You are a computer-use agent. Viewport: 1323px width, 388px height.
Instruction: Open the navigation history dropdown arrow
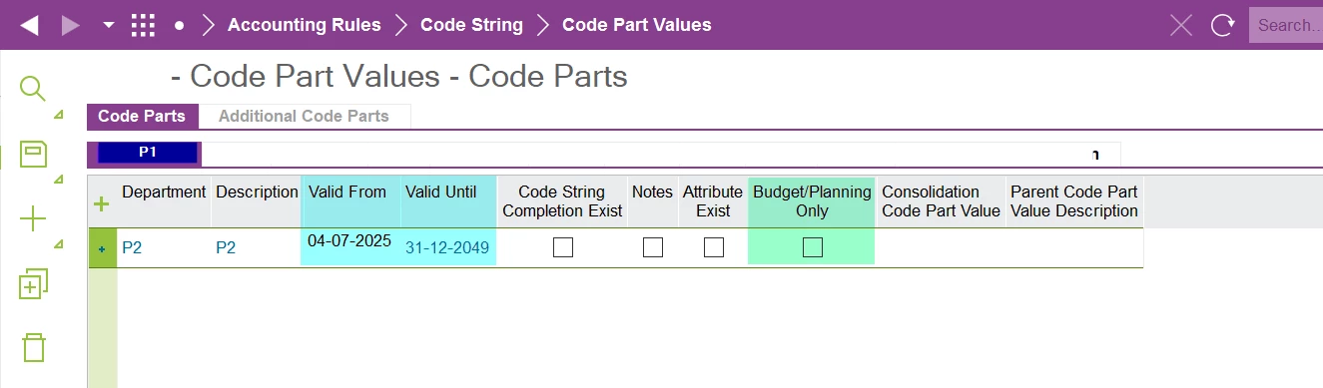coord(109,26)
